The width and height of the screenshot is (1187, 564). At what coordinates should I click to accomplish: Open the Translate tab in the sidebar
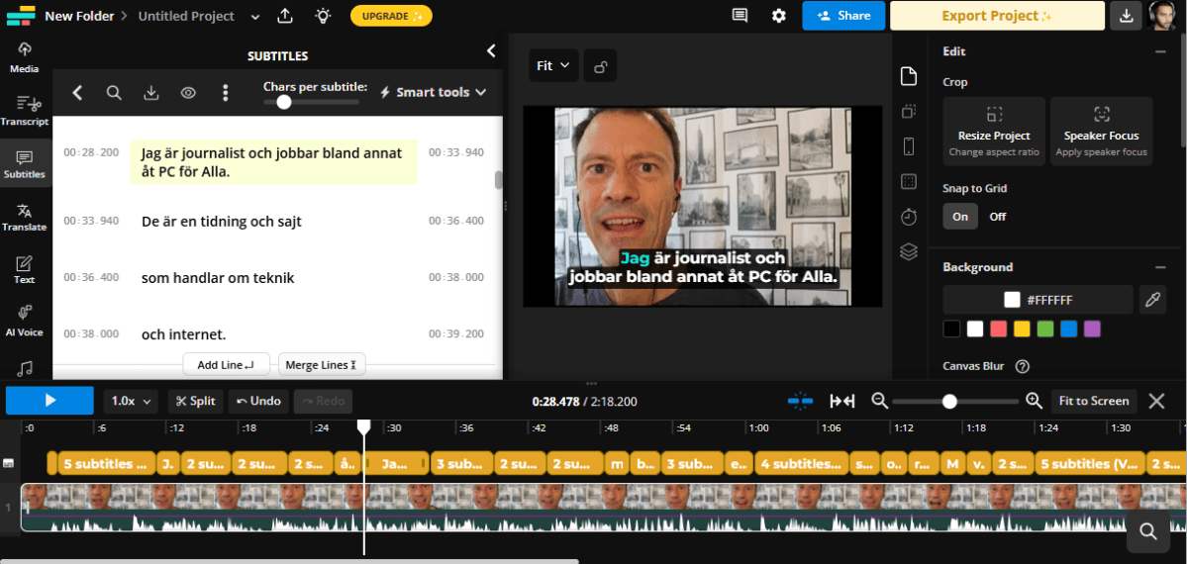click(x=25, y=217)
